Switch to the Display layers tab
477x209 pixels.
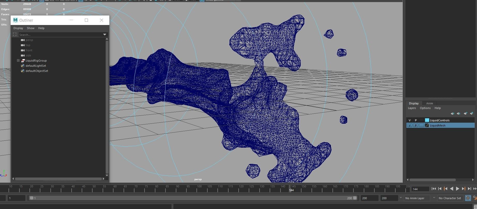point(414,103)
